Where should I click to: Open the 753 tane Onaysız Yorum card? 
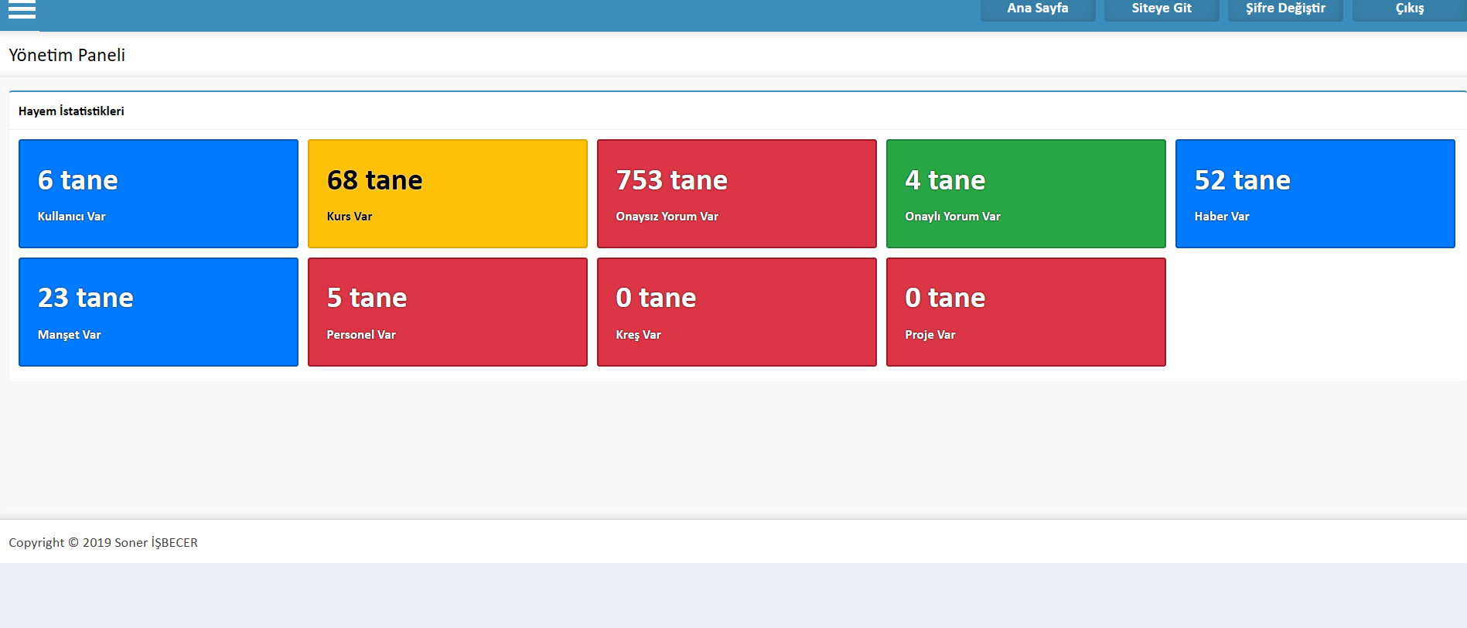point(736,193)
